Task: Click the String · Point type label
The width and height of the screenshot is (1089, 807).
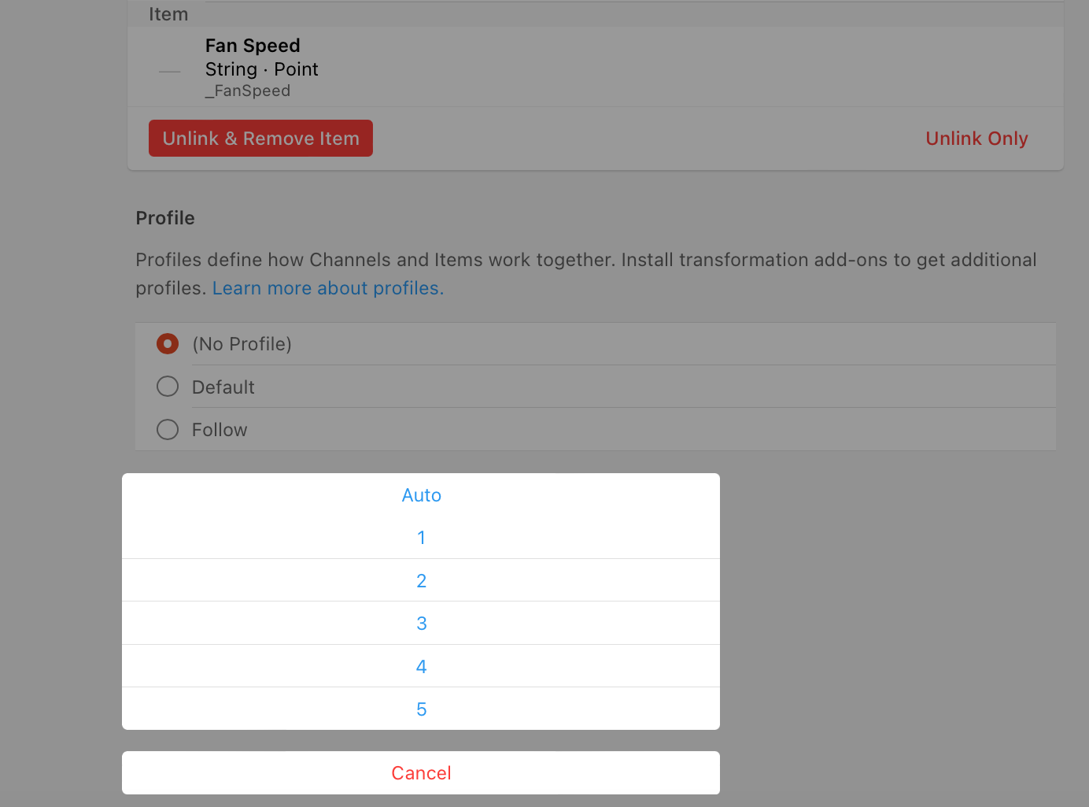Action: pyautogui.click(x=261, y=69)
